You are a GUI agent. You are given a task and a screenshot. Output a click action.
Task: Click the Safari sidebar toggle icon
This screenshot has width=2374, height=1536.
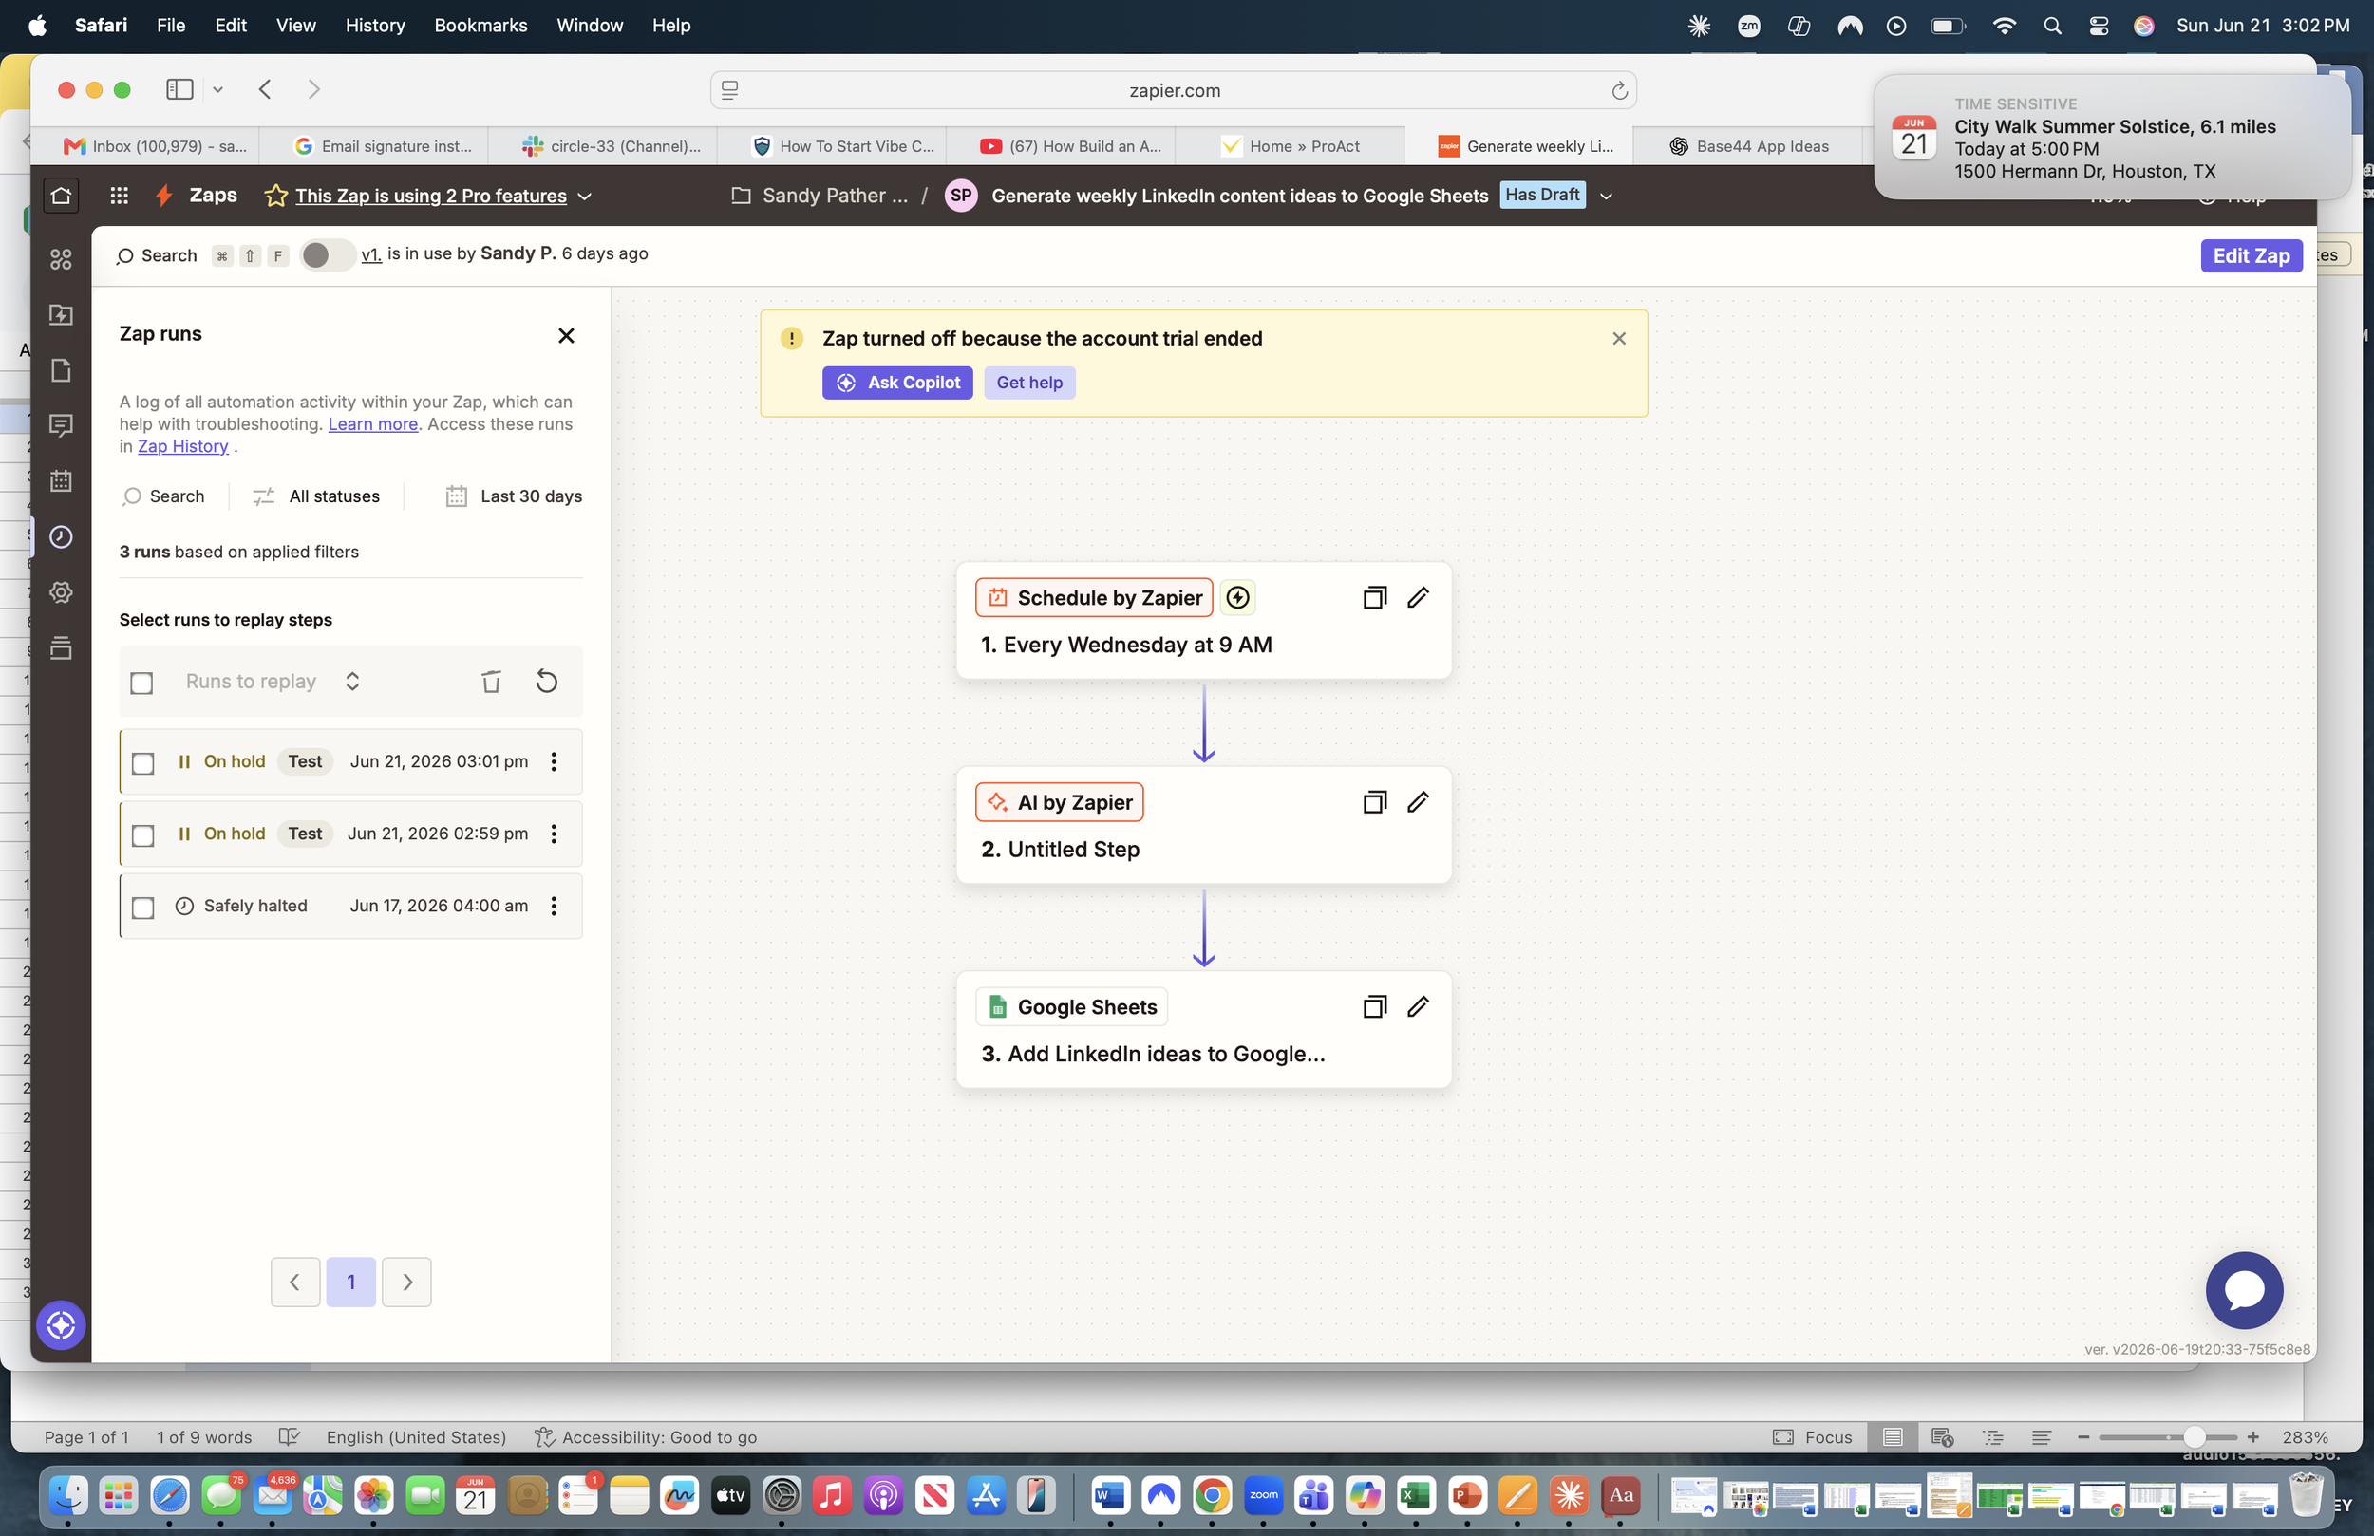[179, 90]
